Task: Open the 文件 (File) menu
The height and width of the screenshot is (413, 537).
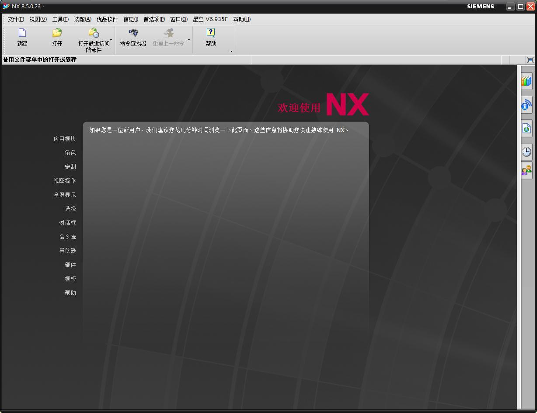Action: (14, 19)
